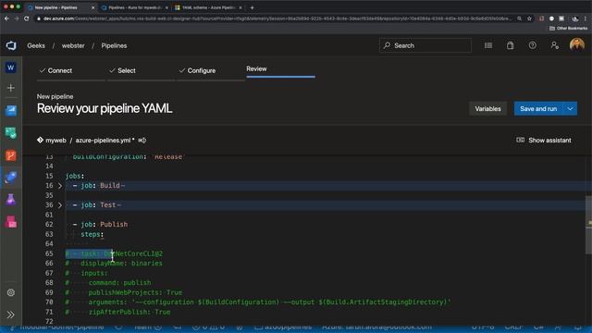Click the commented 'command: publish' line
Viewport: 592px width, 333px height.
108,283
